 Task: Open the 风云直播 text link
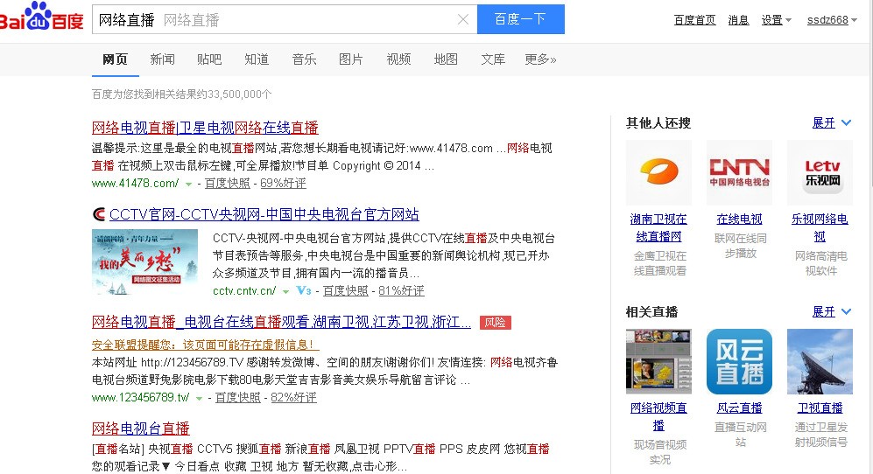click(x=739, y=408)
